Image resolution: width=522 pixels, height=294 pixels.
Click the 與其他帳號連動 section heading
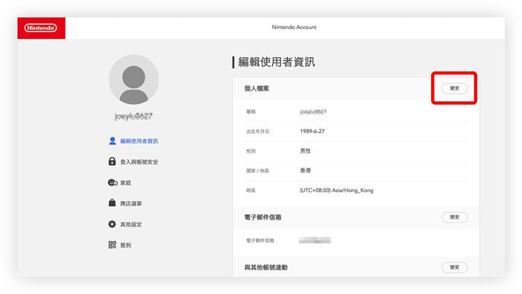point(266,267)
